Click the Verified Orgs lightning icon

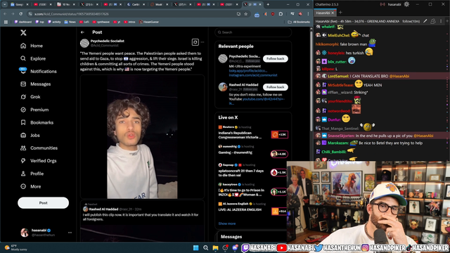pyautogui.click(x=23, y=161)
